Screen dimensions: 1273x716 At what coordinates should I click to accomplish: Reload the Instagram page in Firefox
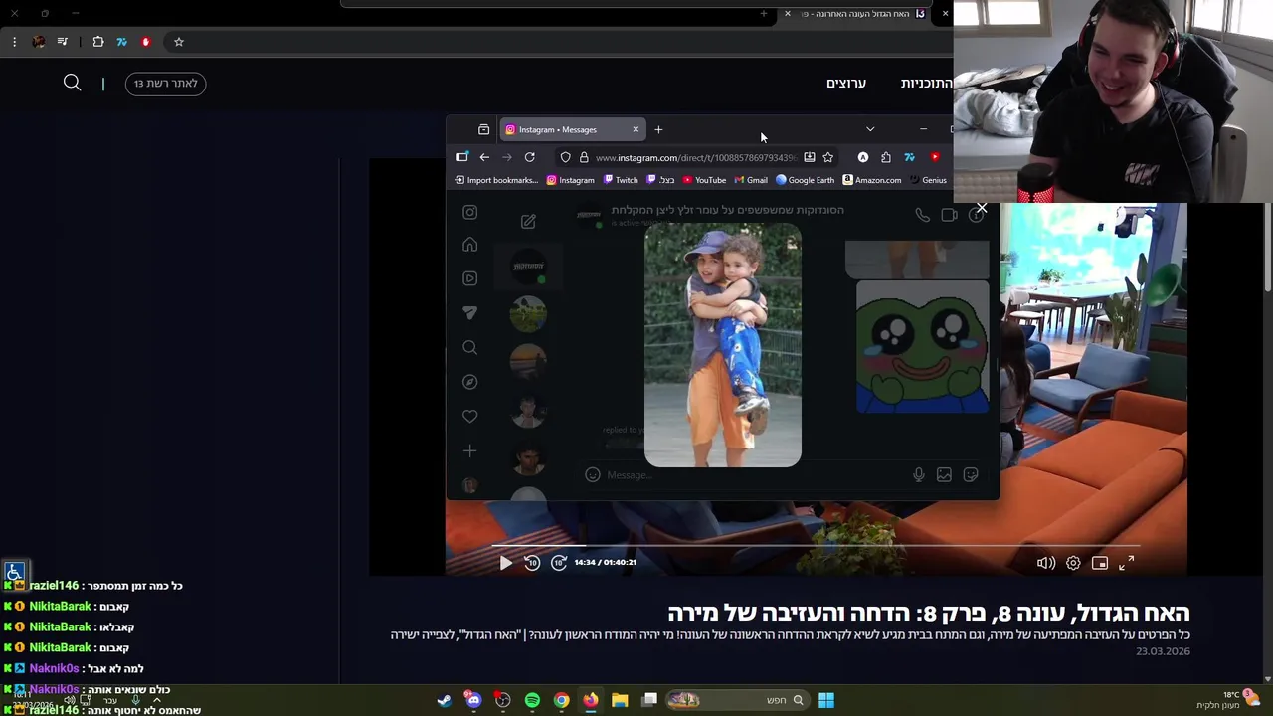pyautogui.click(x=529, y=157)
